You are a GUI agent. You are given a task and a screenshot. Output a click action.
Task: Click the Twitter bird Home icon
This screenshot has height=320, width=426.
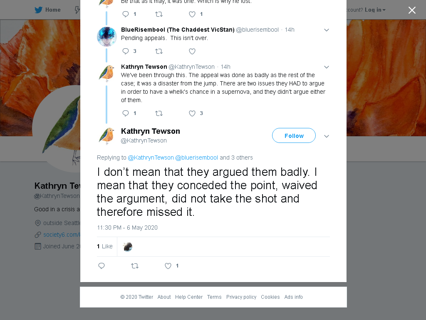pyautogui.click(x=39, y=10)
